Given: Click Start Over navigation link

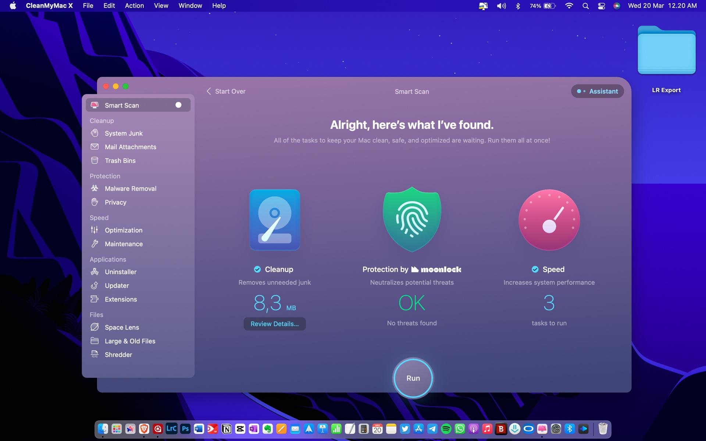Looking at the screenshot, I should (x=225, y=91).
